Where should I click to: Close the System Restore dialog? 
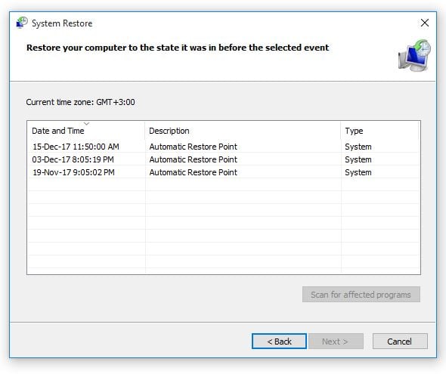(424, 23)
